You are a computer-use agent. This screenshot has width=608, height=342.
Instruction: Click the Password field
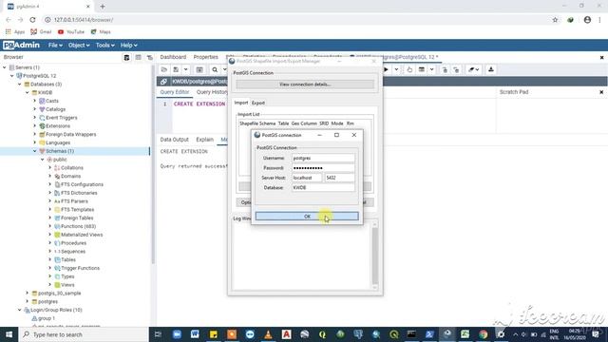click(x=323, y=168)
